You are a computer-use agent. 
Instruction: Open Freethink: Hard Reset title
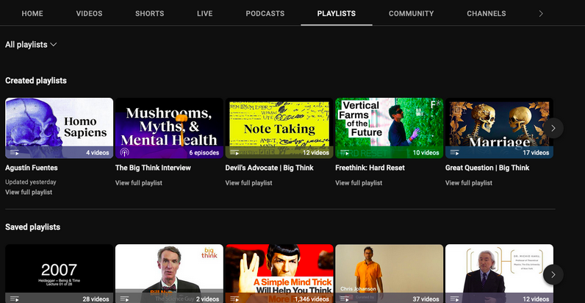tap(370, 168)
